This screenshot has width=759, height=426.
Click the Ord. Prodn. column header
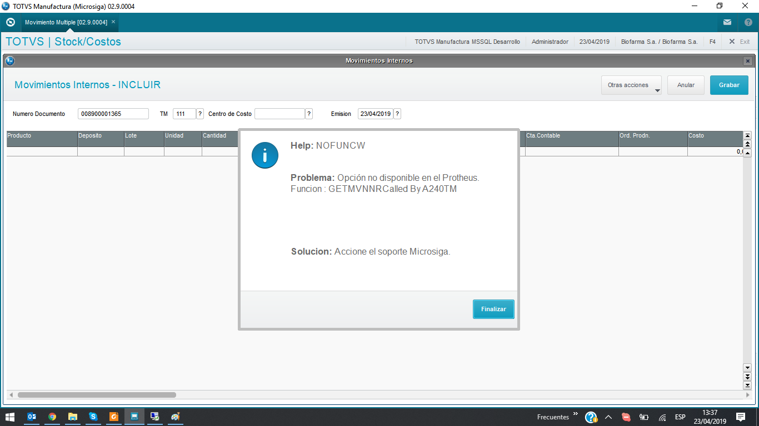tap(653, 139)
